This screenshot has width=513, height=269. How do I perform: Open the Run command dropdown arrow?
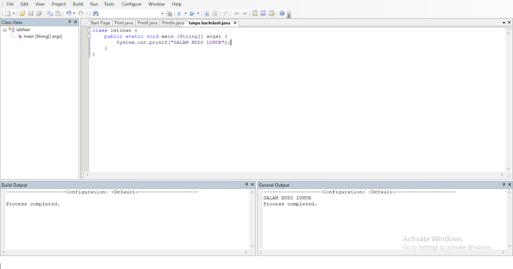(185, 13)
